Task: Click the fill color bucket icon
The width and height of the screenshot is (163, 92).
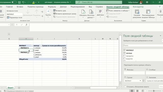Action: click(x=33, y=2)
